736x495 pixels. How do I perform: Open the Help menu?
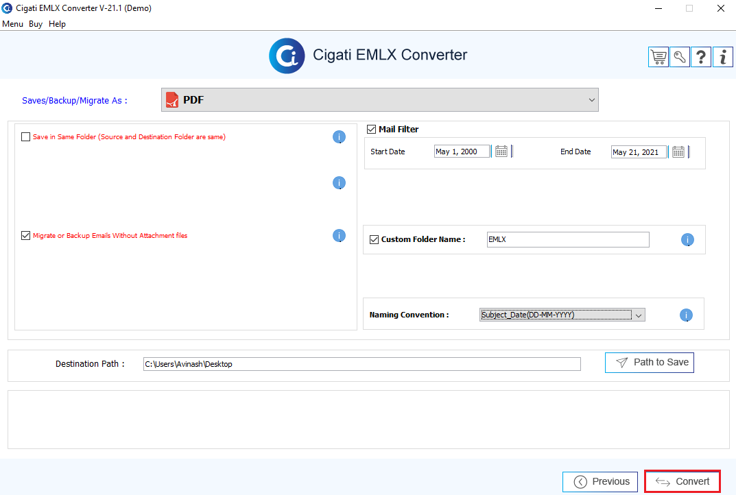(57, 24)
